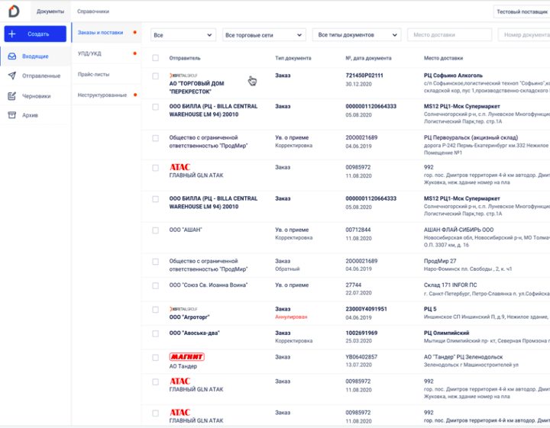Click the Место доставки search field

(x=449, y=35)
